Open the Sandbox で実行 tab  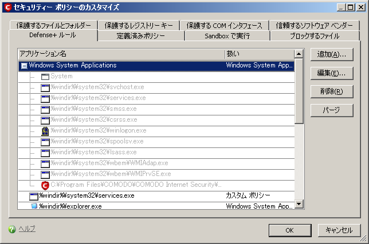click(227, 35)
